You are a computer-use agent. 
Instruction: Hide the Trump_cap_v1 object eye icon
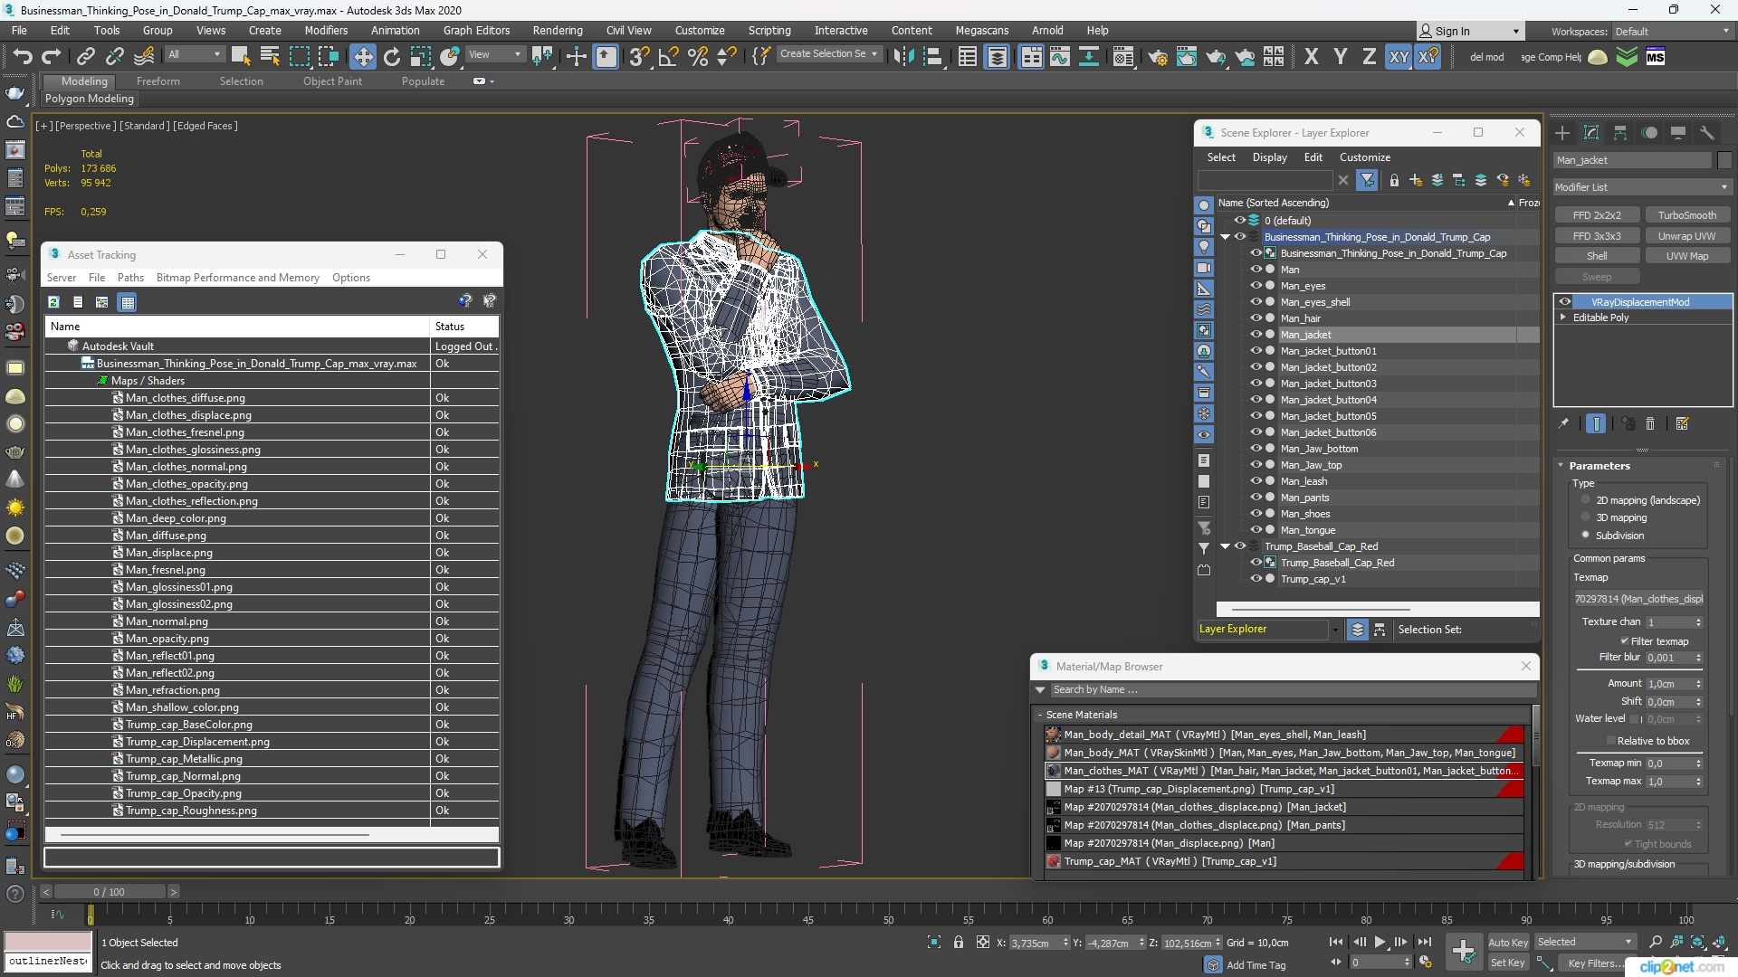point(1256,579)
